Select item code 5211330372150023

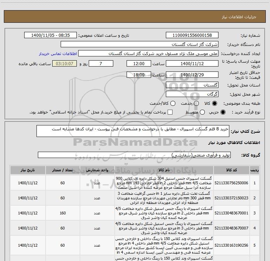click(231, 198)
